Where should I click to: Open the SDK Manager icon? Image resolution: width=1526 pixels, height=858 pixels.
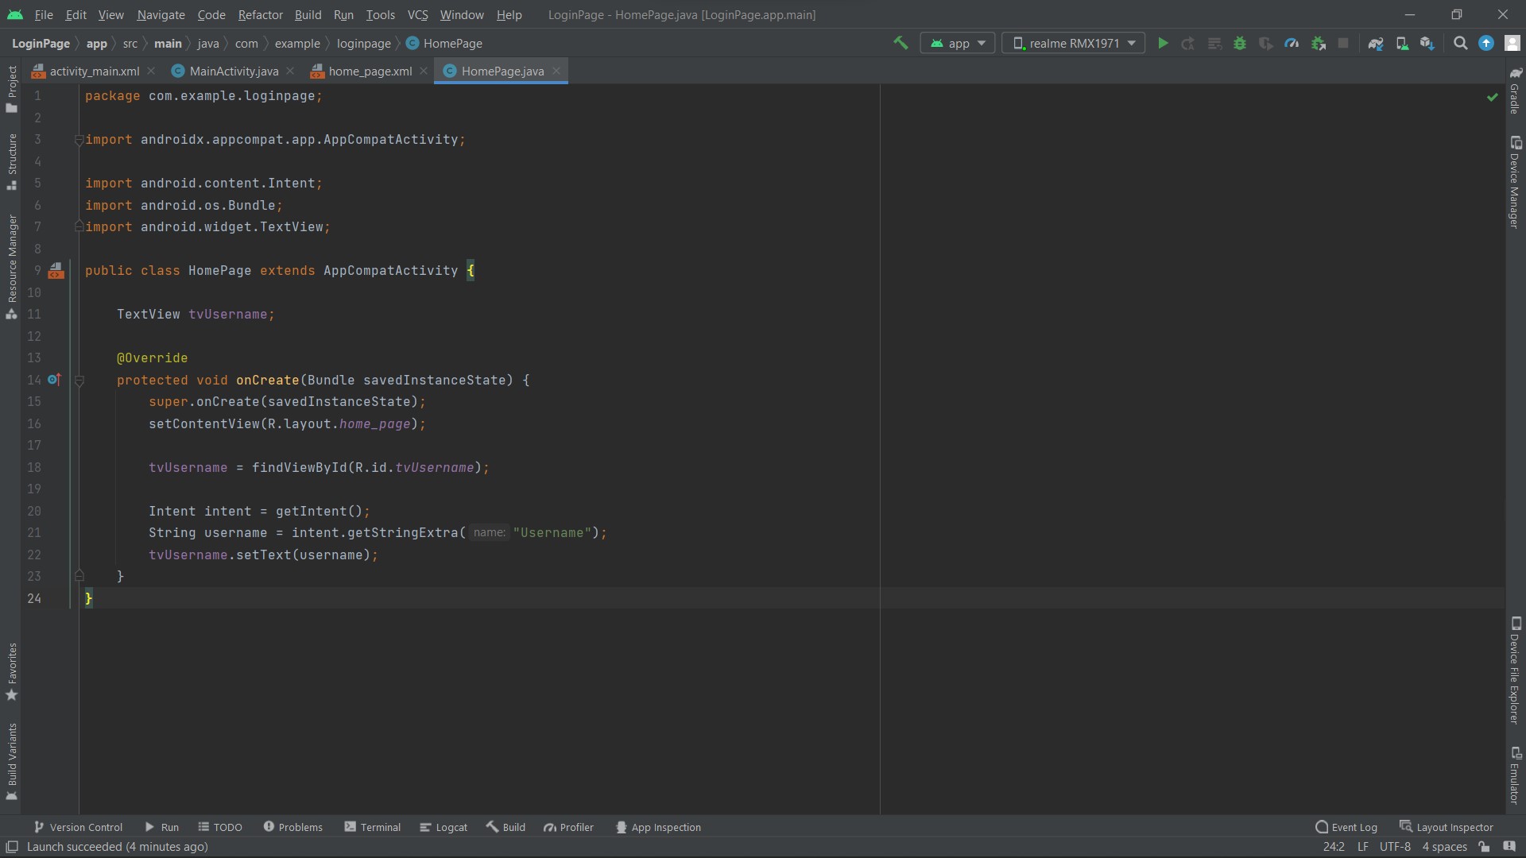point(1427,43)
